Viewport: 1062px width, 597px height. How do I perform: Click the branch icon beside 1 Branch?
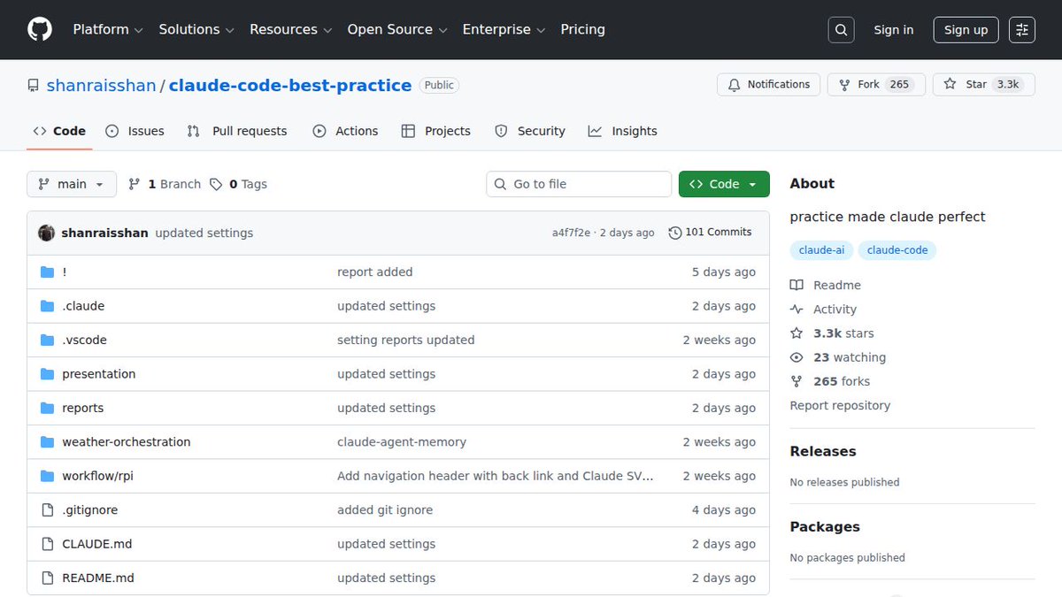click(135, 184)
